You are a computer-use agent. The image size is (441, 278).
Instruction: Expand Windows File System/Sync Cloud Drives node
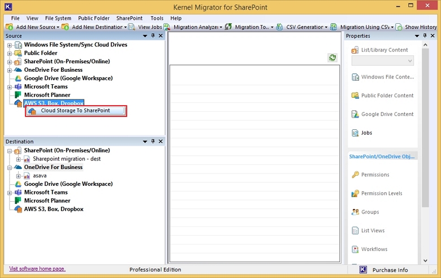[10, 45]
